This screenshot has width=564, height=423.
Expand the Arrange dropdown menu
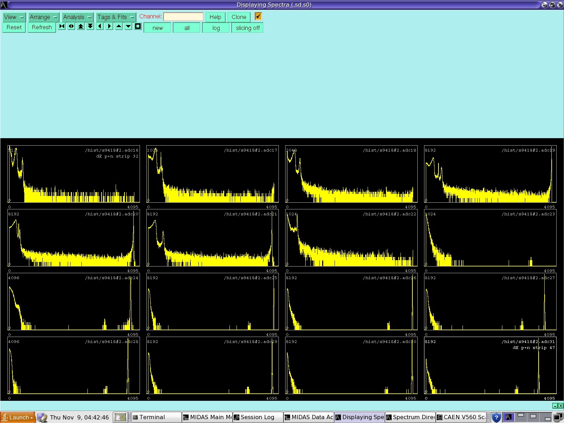[x=43, y=17]
